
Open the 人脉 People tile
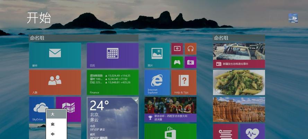[x=55, y=82]
